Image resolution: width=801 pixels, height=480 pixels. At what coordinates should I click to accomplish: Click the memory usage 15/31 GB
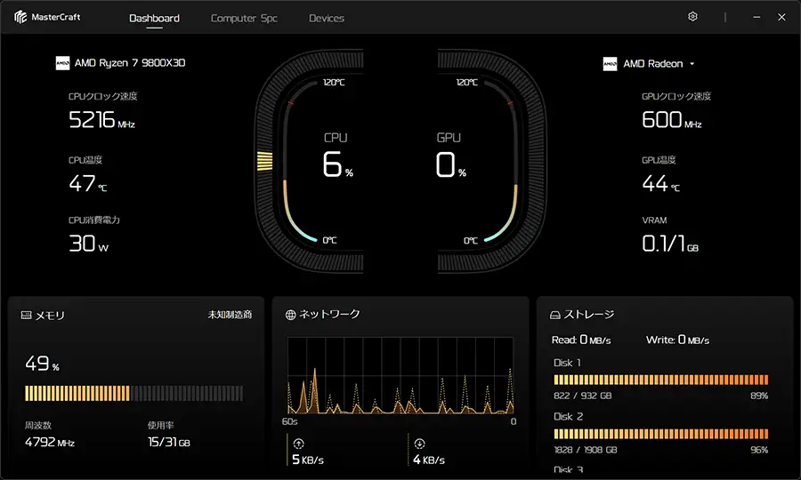pos(169,442)
